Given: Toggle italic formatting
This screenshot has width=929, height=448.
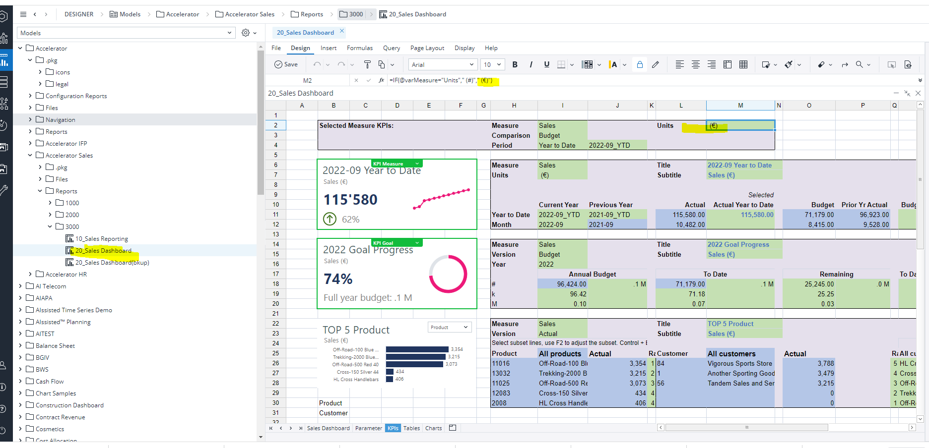Looking at the screenshot, I should [x=531, y=64].
